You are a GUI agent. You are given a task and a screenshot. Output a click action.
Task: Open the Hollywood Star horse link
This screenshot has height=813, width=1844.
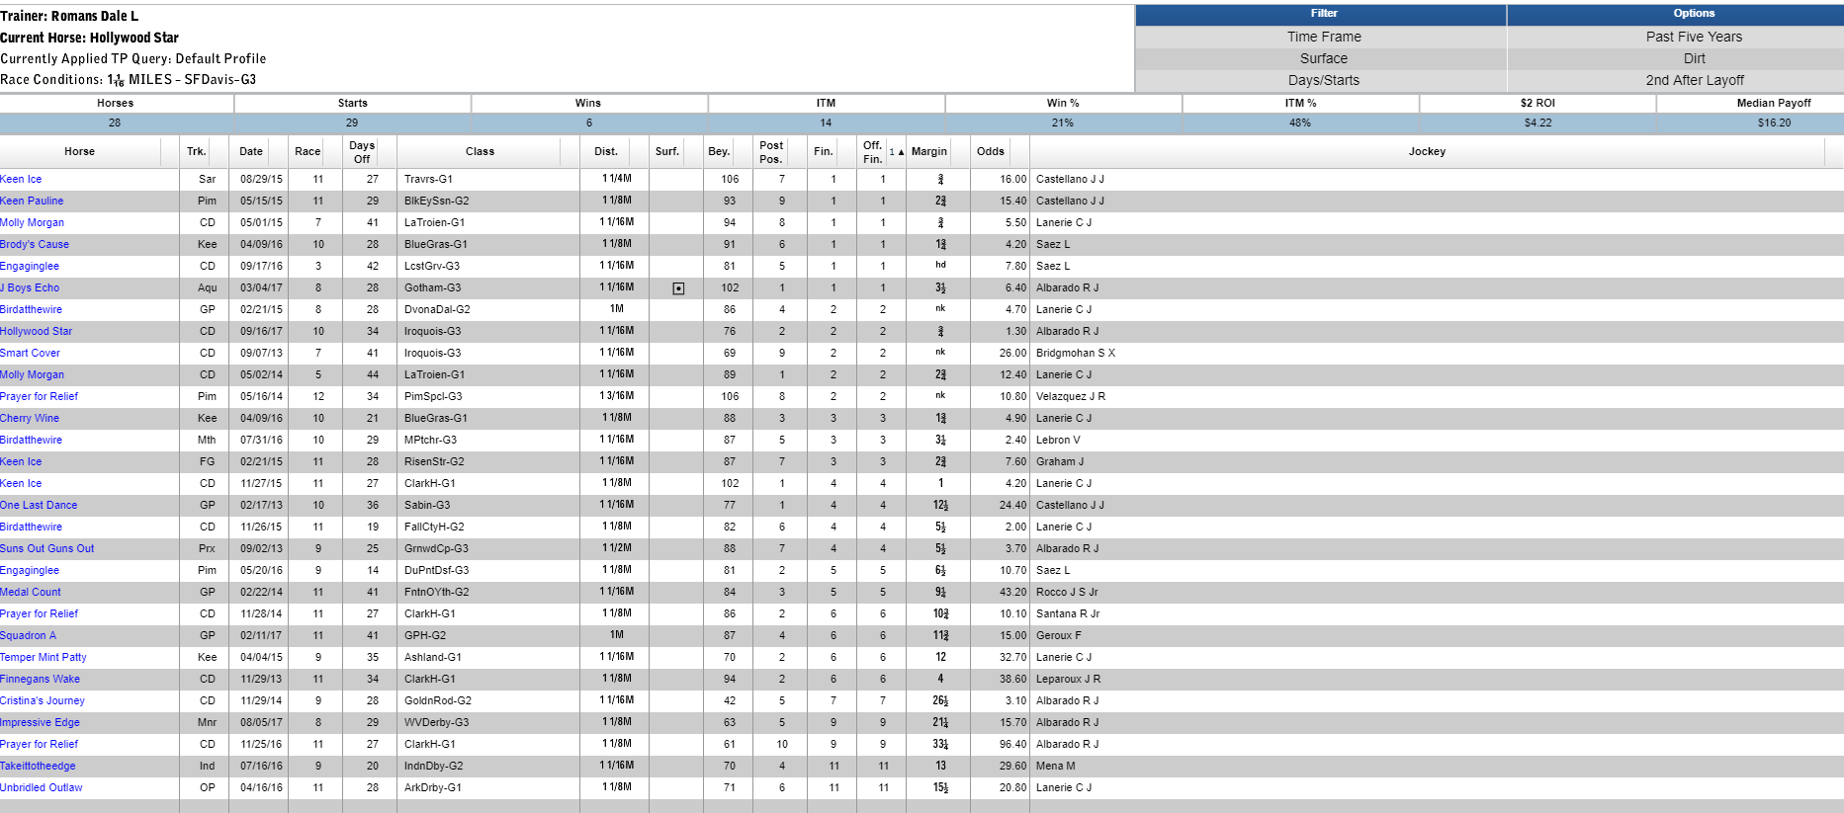point(36,332)
